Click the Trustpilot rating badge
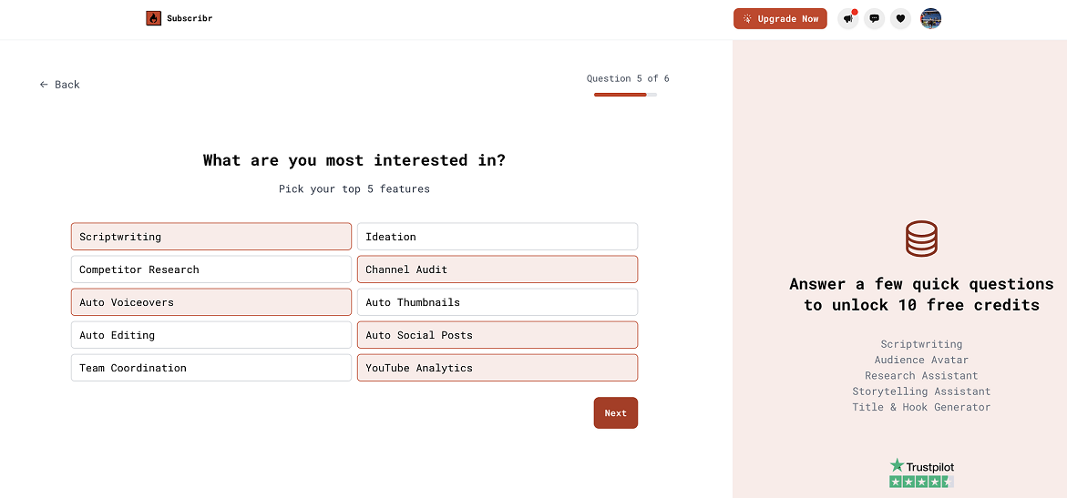Viewport: 1067px width, 498px height. [921, 473]
